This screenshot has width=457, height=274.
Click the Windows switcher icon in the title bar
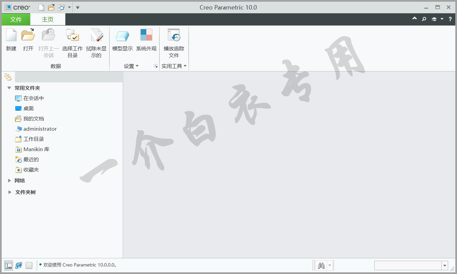[x=61, y=7]
